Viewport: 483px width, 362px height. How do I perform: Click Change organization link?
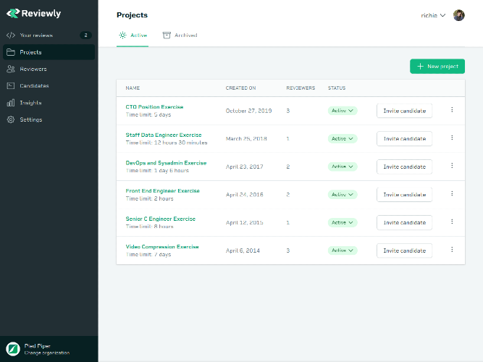(47, 353)
